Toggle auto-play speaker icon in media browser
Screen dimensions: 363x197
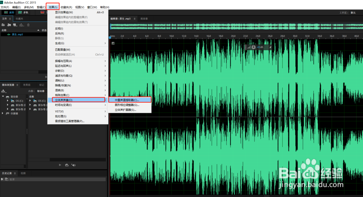pyautogui.click(x=74, y=165)
